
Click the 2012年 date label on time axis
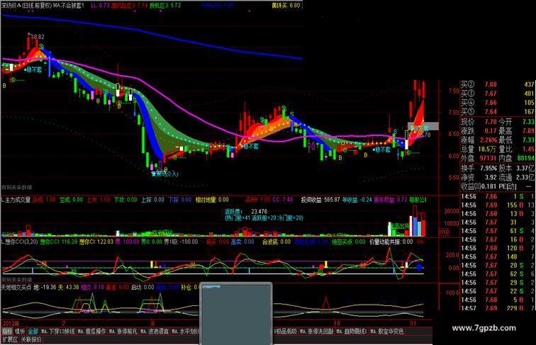(x=11, y=324)
